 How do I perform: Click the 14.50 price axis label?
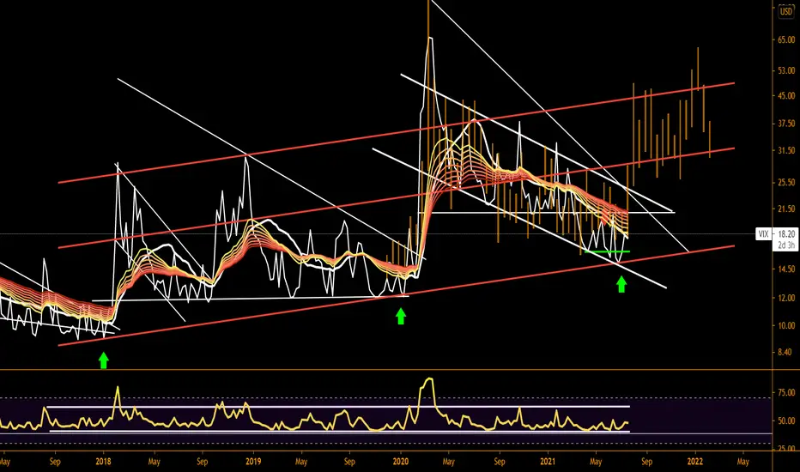click(x=786, y=269)
